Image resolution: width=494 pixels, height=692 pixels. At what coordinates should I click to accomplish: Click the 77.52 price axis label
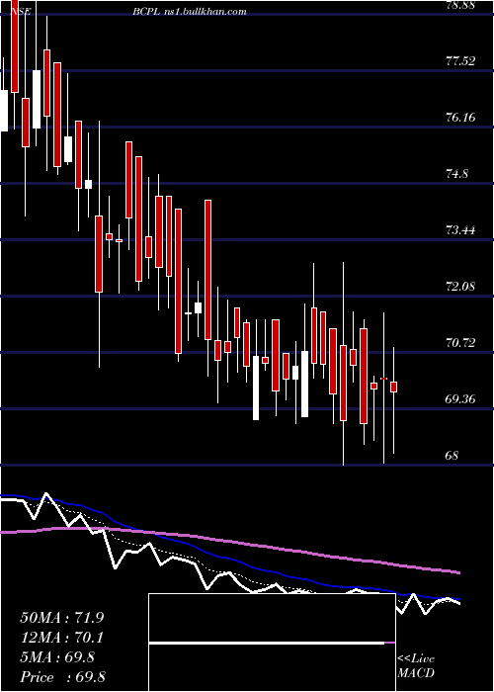460,61
